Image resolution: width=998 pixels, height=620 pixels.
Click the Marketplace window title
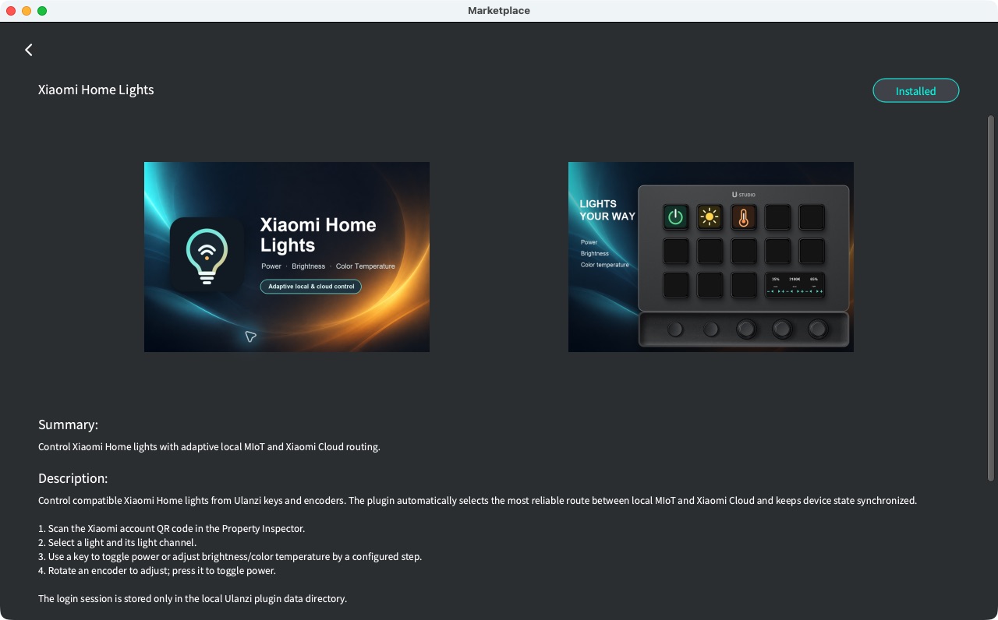pos(499,11)
